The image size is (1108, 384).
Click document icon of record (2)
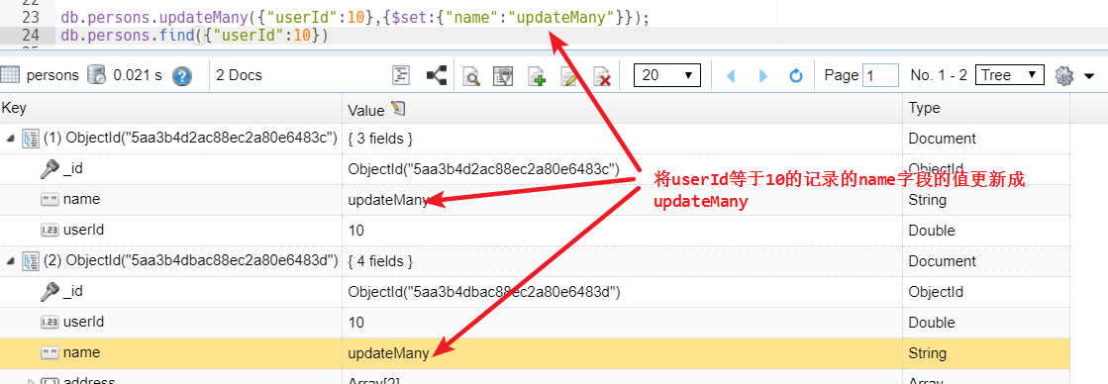pyautogui.click(x=31, y=261)
